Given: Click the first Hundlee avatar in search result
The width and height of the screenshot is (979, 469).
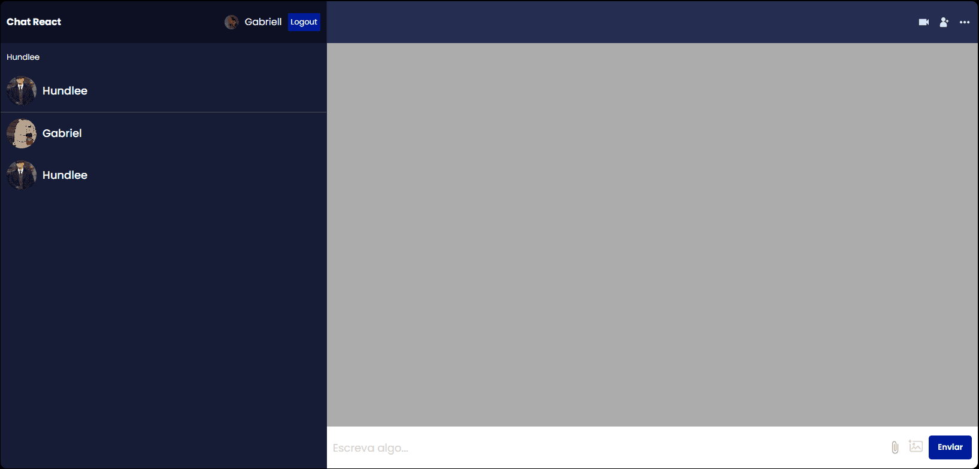Looking at the screenshot, I should tap(22, 91).
